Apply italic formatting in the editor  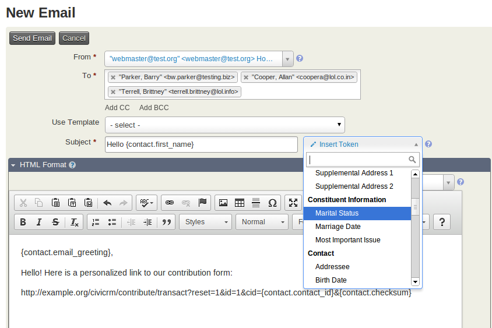pos(39,222)
